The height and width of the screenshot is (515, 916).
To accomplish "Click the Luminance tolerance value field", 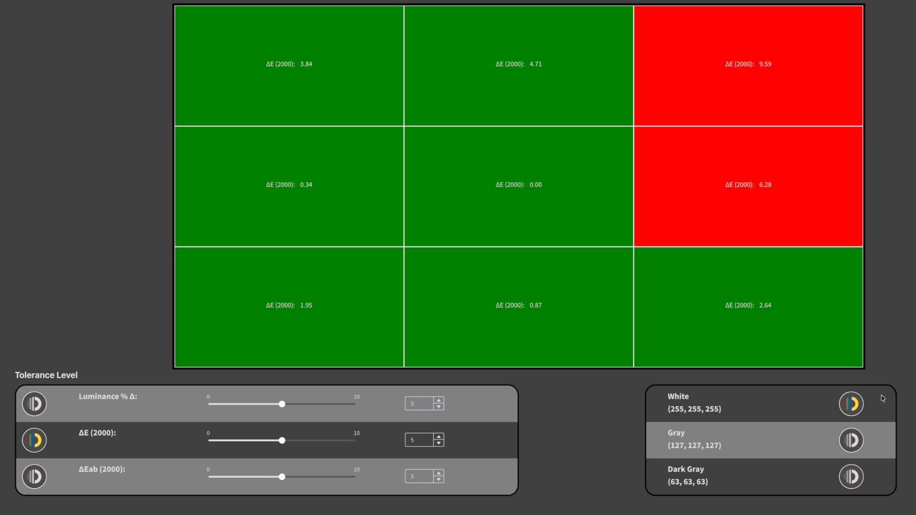I will 419,404.
